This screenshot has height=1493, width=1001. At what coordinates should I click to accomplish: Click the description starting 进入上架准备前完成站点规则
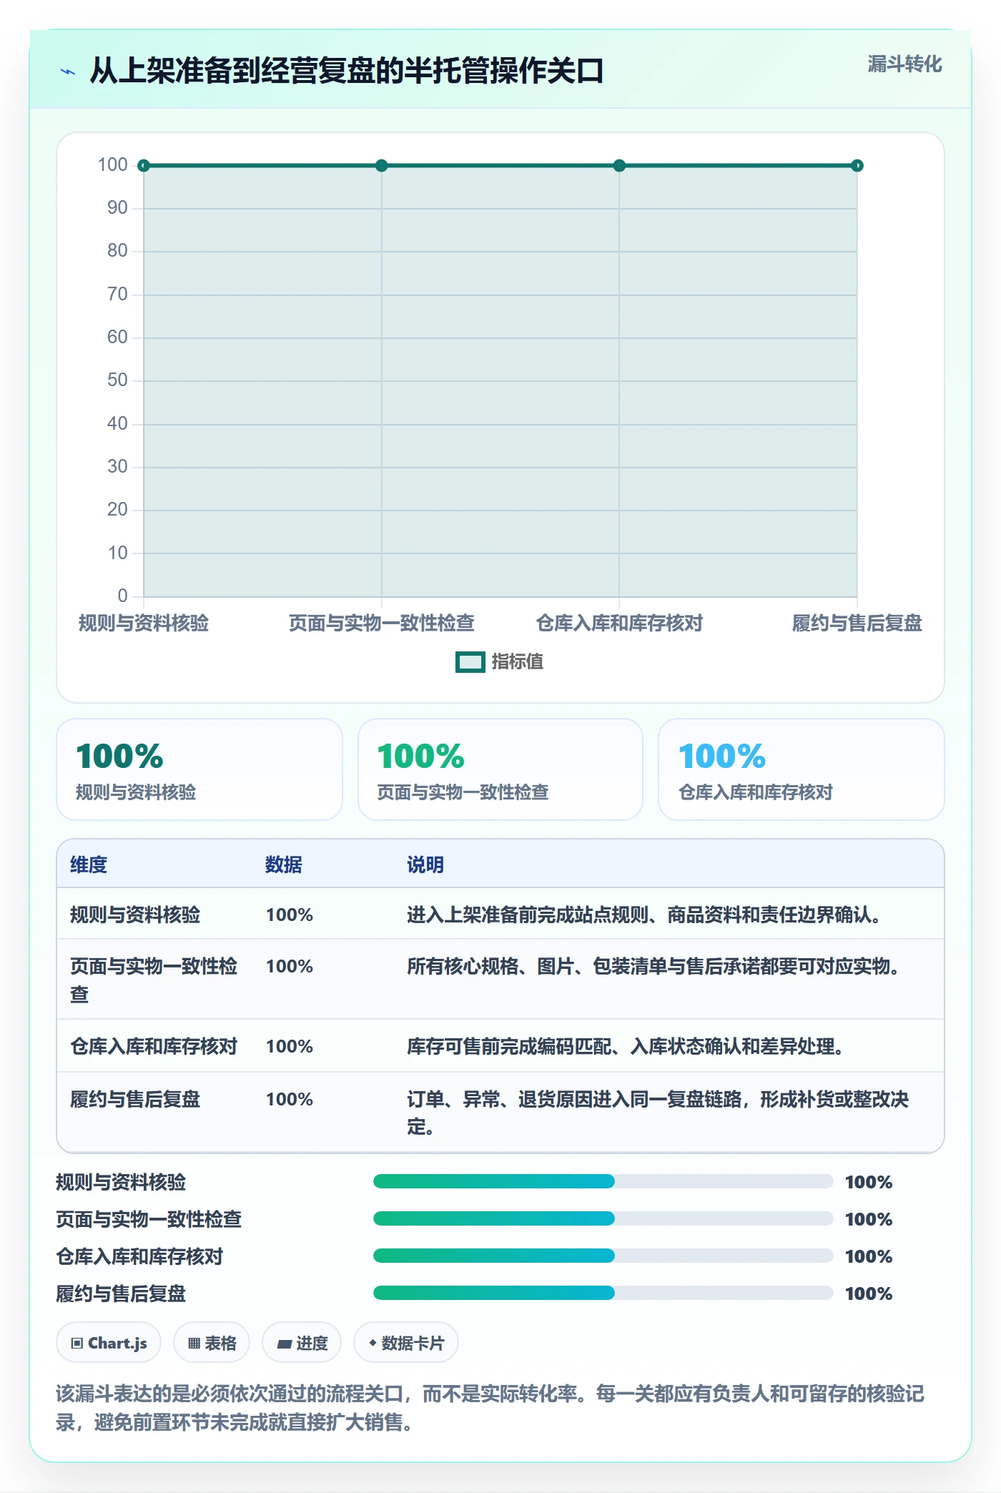(x=644, y=915)
